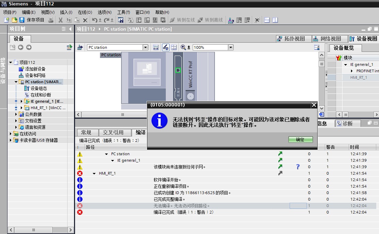Split editor space horizontally
This screenshot has width=379, height=234.
pos(267,20)
